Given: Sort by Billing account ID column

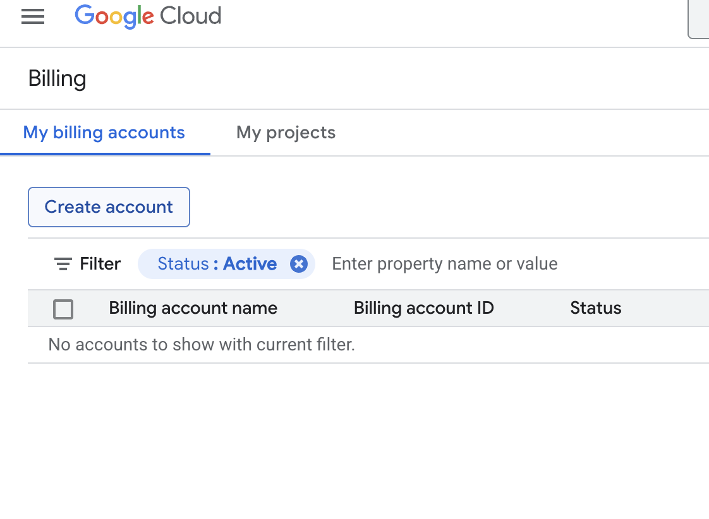Looking at the screenshot, I should pyautogui.click(x=423, y=308).
